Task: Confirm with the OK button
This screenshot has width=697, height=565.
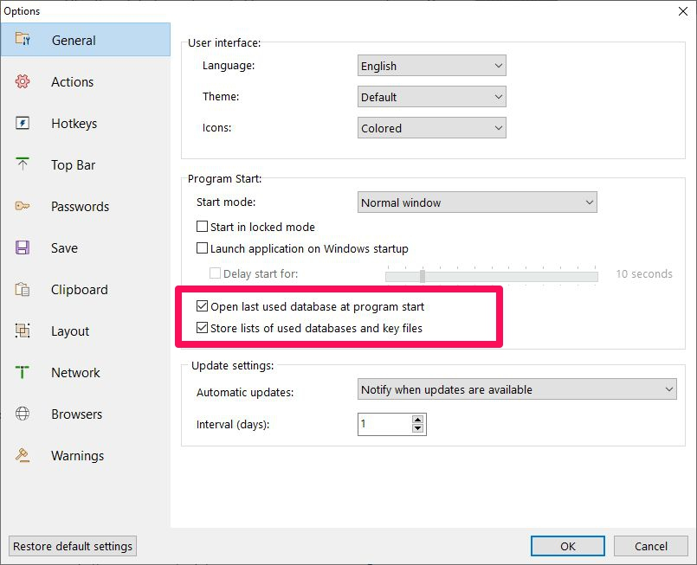Action: pos(568,546)
